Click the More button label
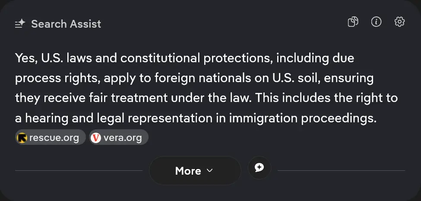 click(188, 171)
